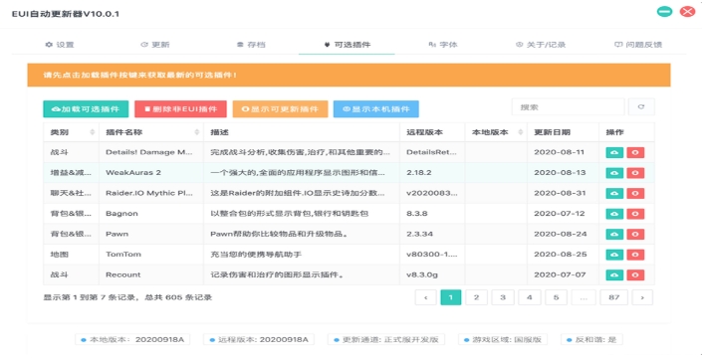Click the next page arrow
The width and height of the screenshot is (706, 361).
[x=642, y=297]
